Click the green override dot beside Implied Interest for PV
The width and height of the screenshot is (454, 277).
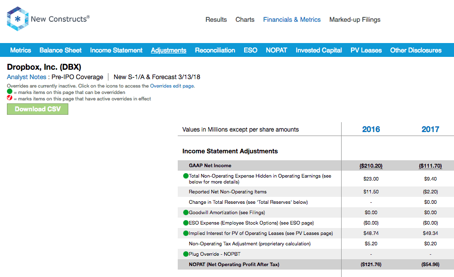coord(186,233)
